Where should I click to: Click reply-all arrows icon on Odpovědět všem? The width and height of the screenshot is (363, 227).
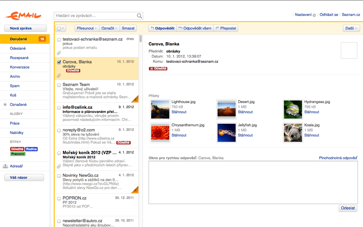tap(180, 28)
